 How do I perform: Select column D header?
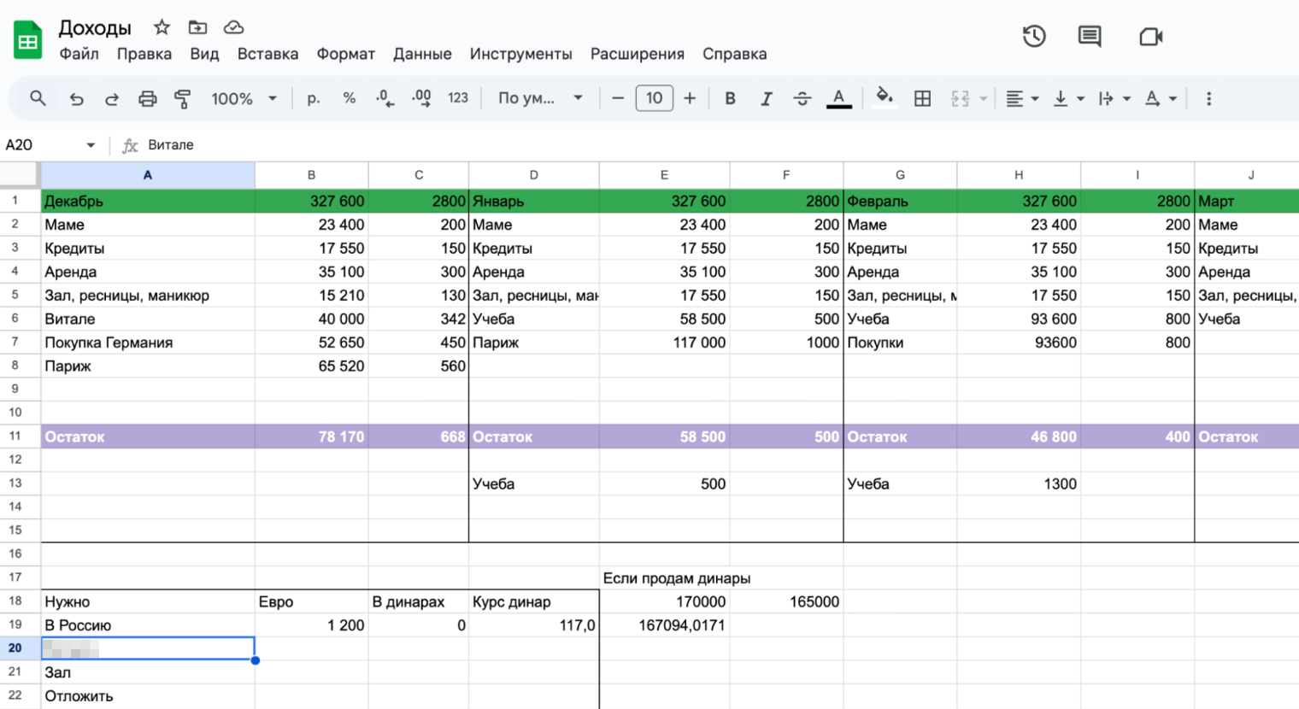tap(534, 175)
